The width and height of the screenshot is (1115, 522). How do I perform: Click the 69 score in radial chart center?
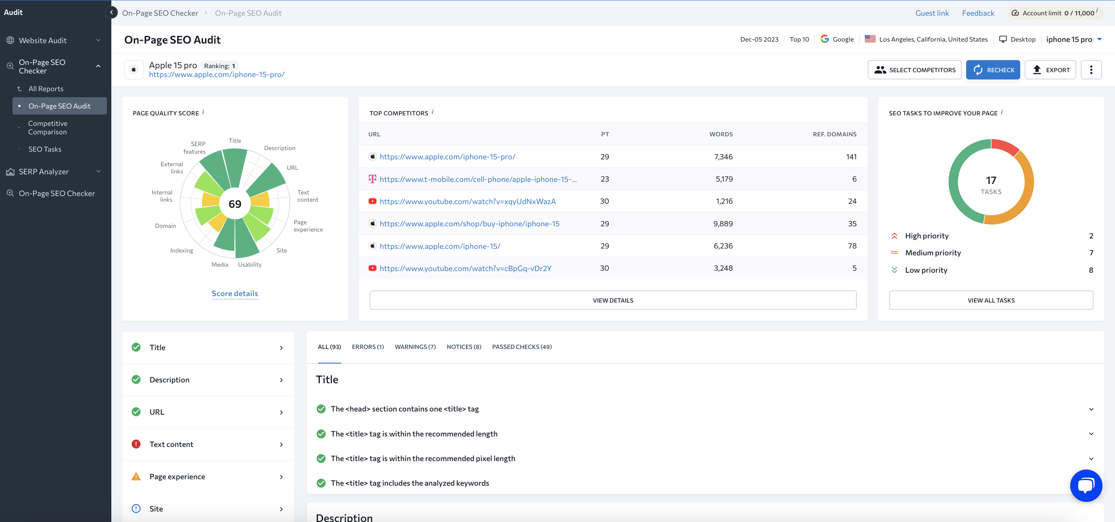235,204
